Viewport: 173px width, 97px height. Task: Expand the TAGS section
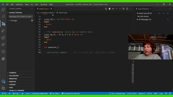click(21, 88)
